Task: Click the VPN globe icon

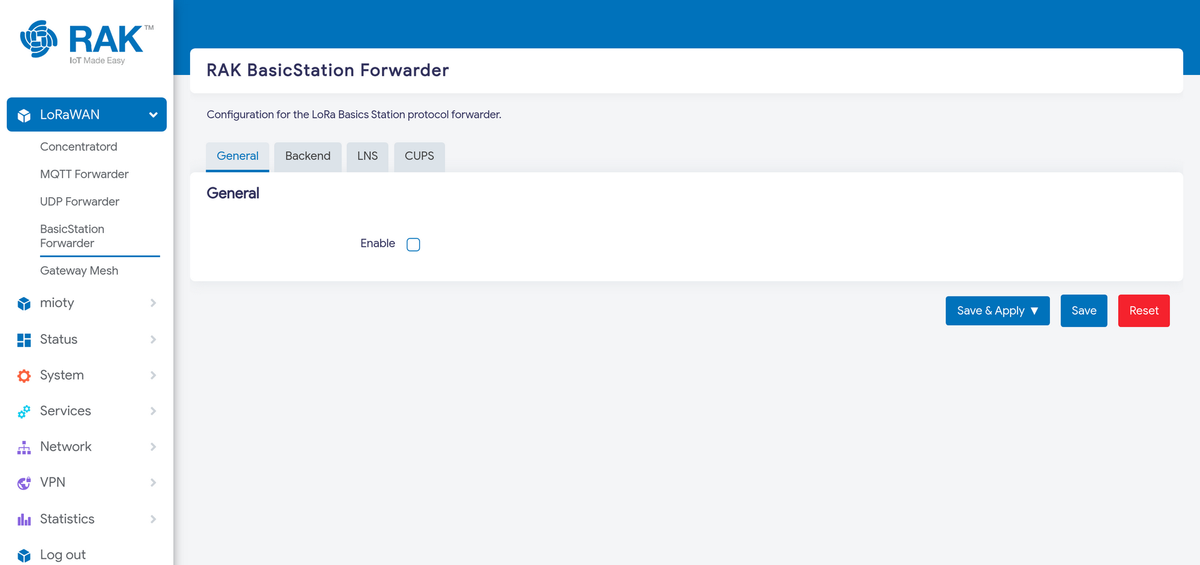Action: [x=24, y=483]
